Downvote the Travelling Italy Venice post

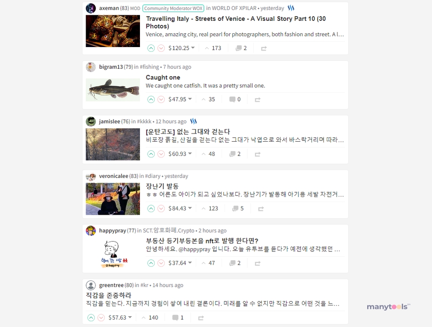point(161,48)
